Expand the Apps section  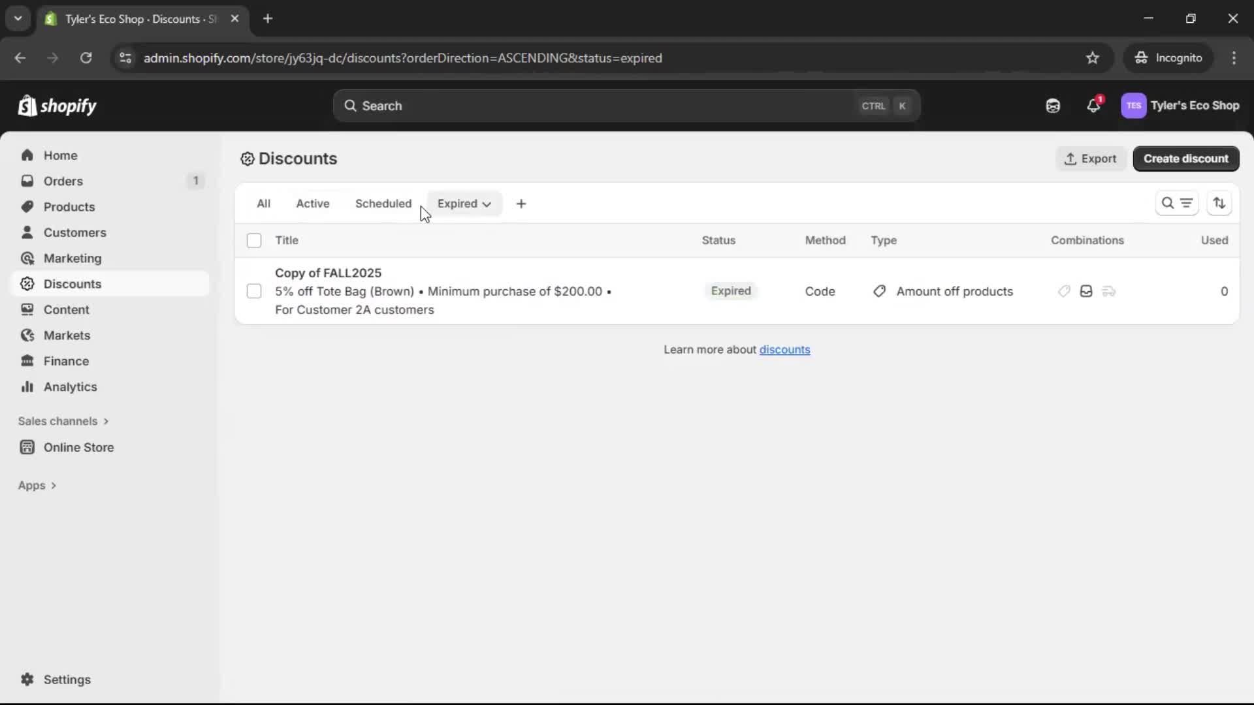37,485
